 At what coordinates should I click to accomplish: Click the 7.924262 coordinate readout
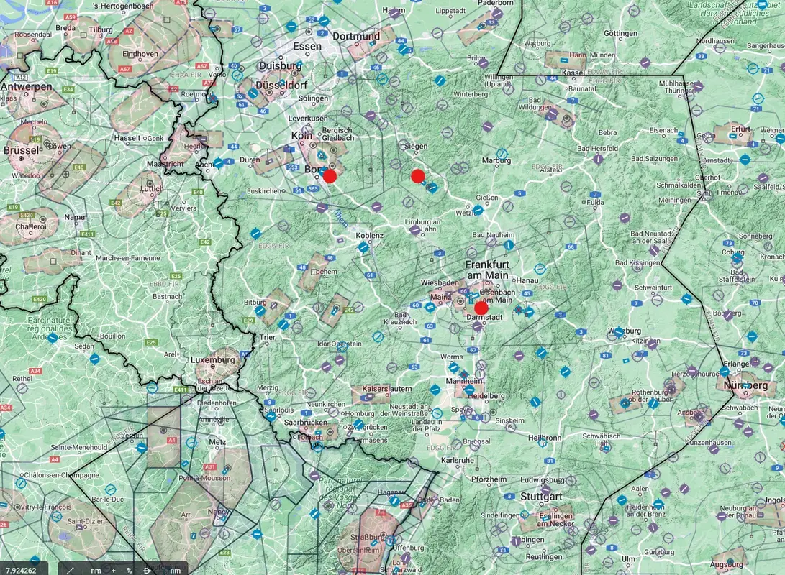pos(21,571)
